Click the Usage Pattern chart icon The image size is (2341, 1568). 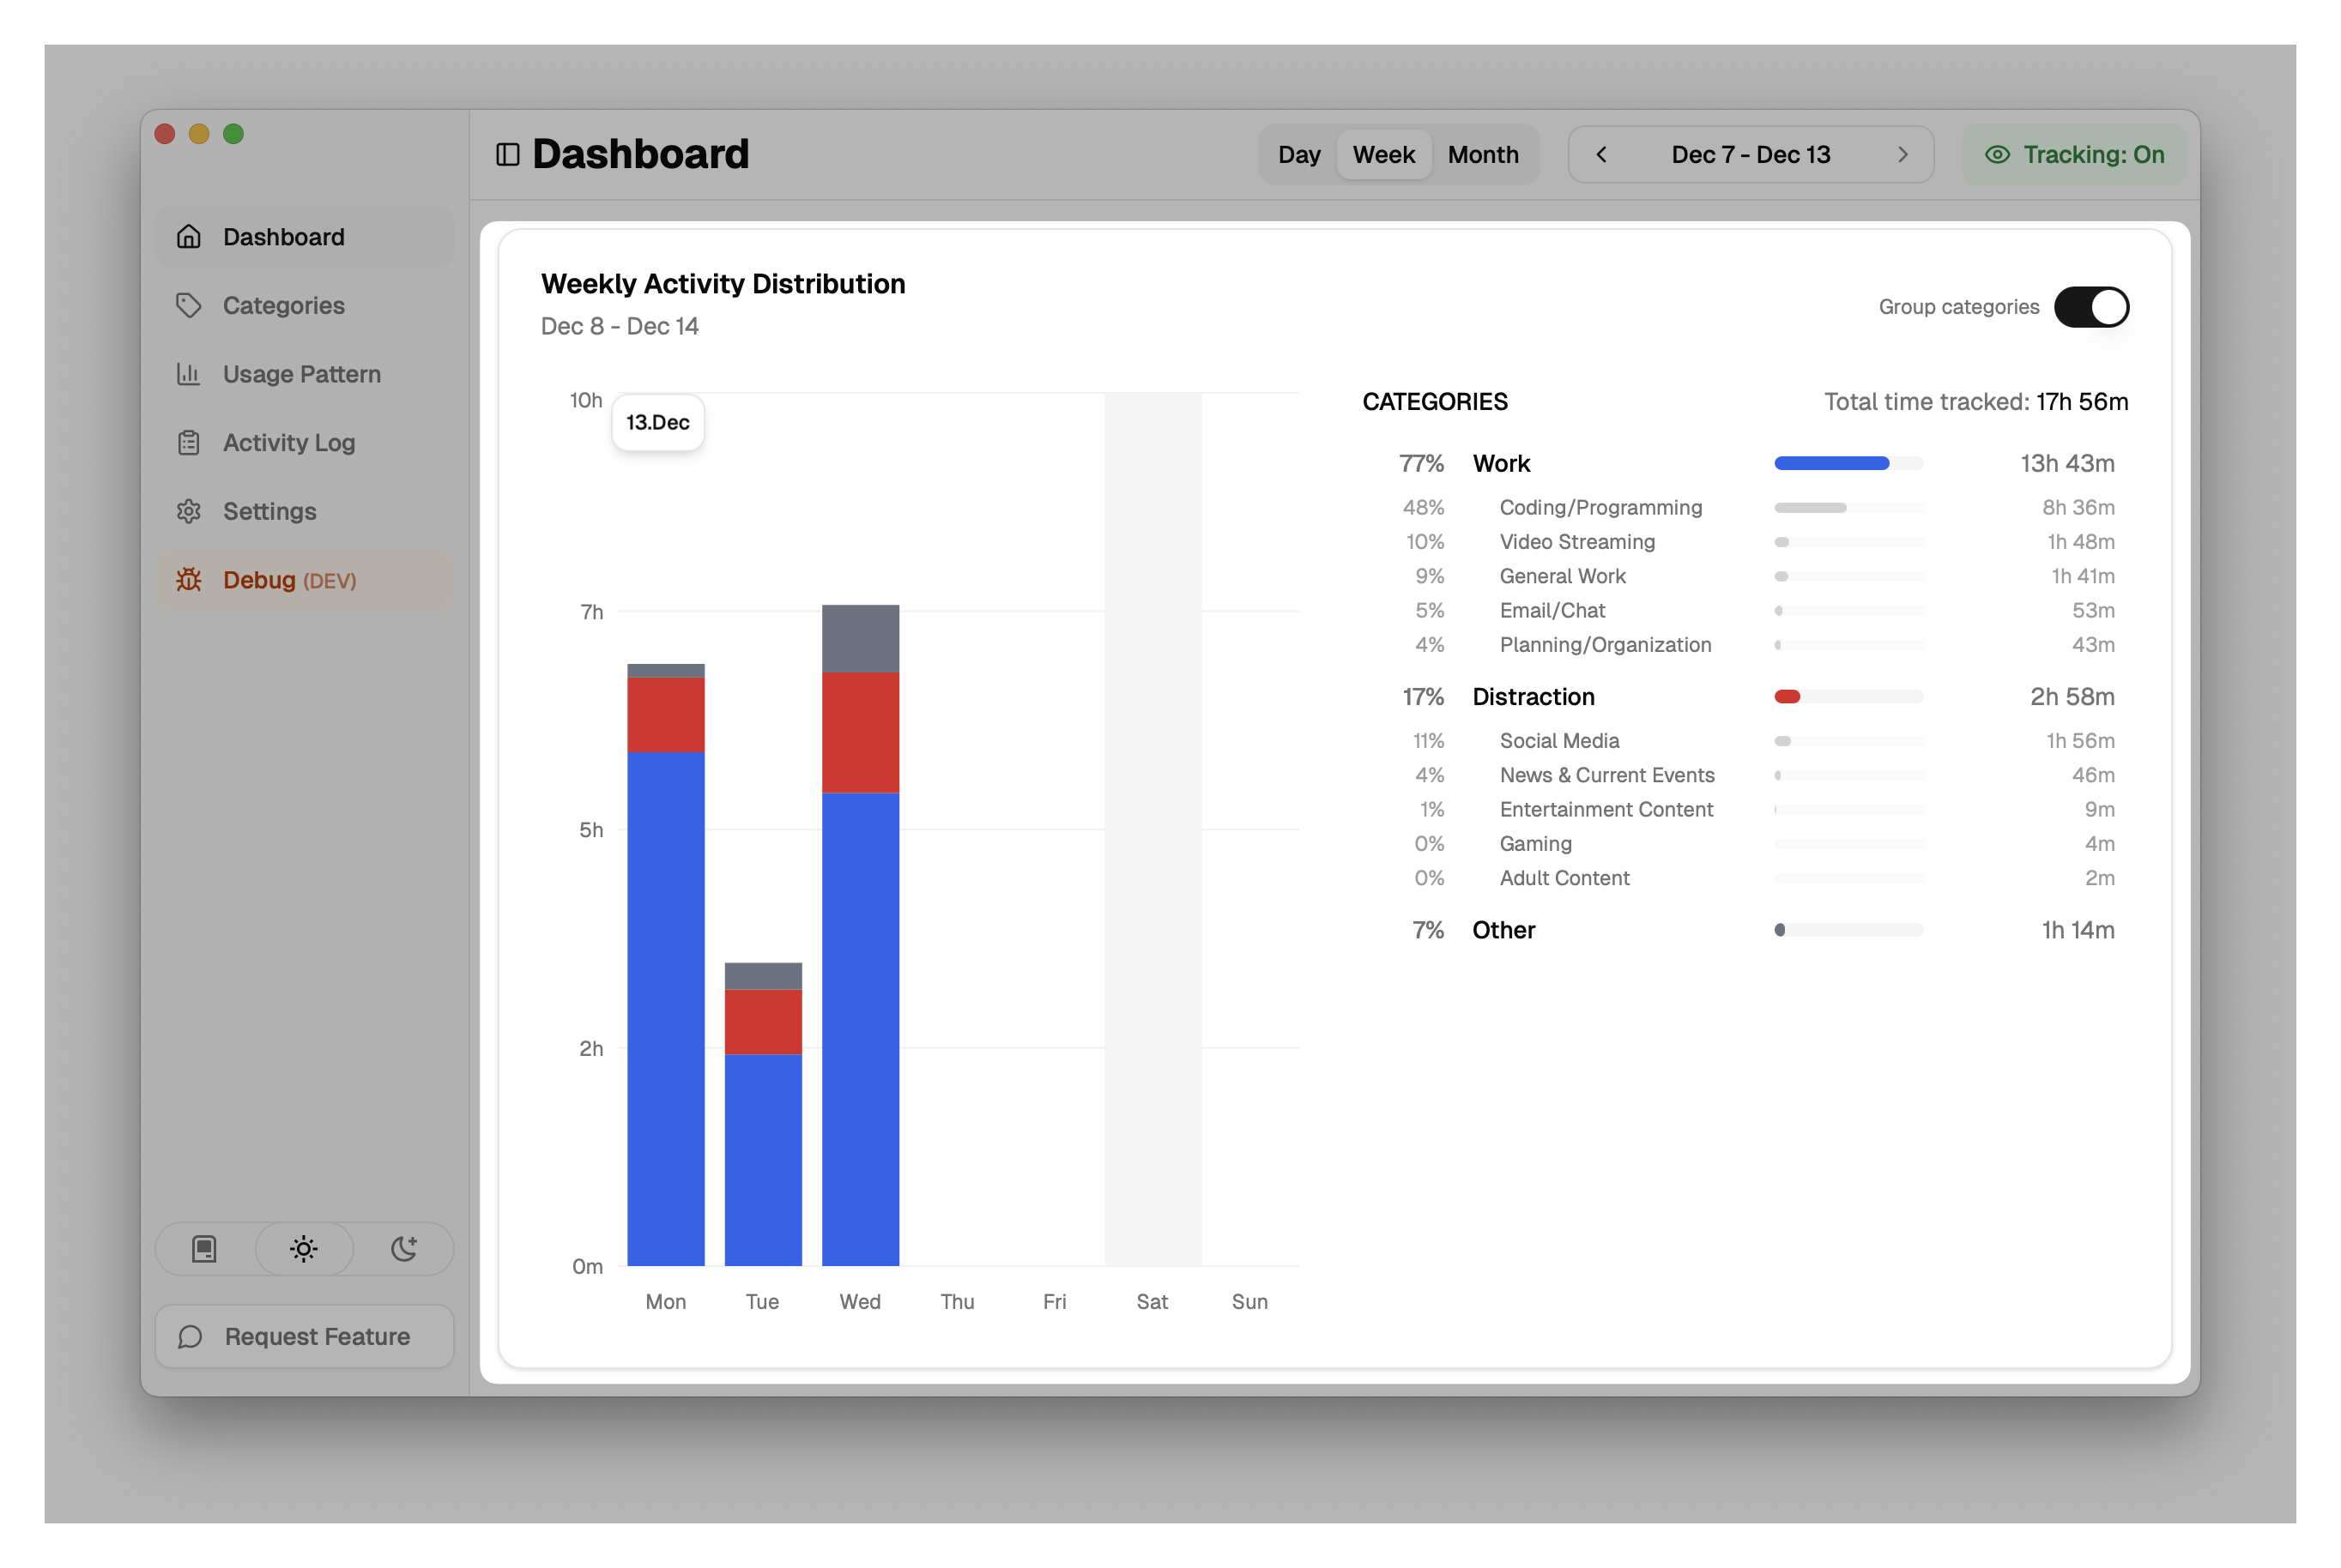pyautogui.click(x=189, y=374)
